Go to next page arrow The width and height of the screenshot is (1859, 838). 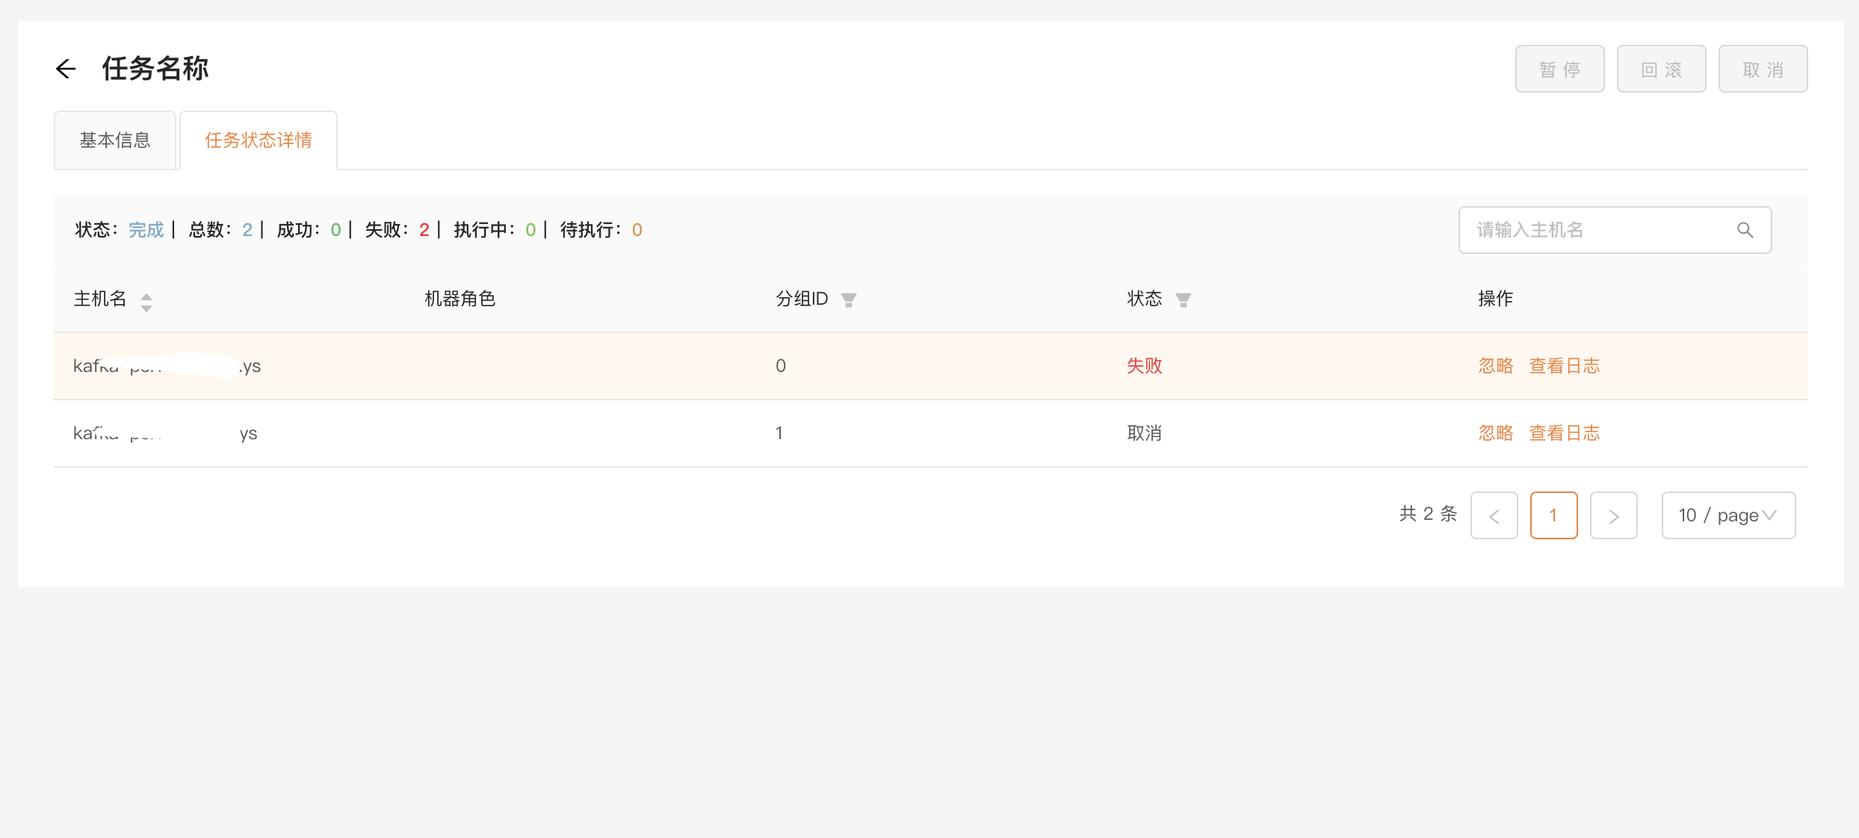click(1613, 515)
